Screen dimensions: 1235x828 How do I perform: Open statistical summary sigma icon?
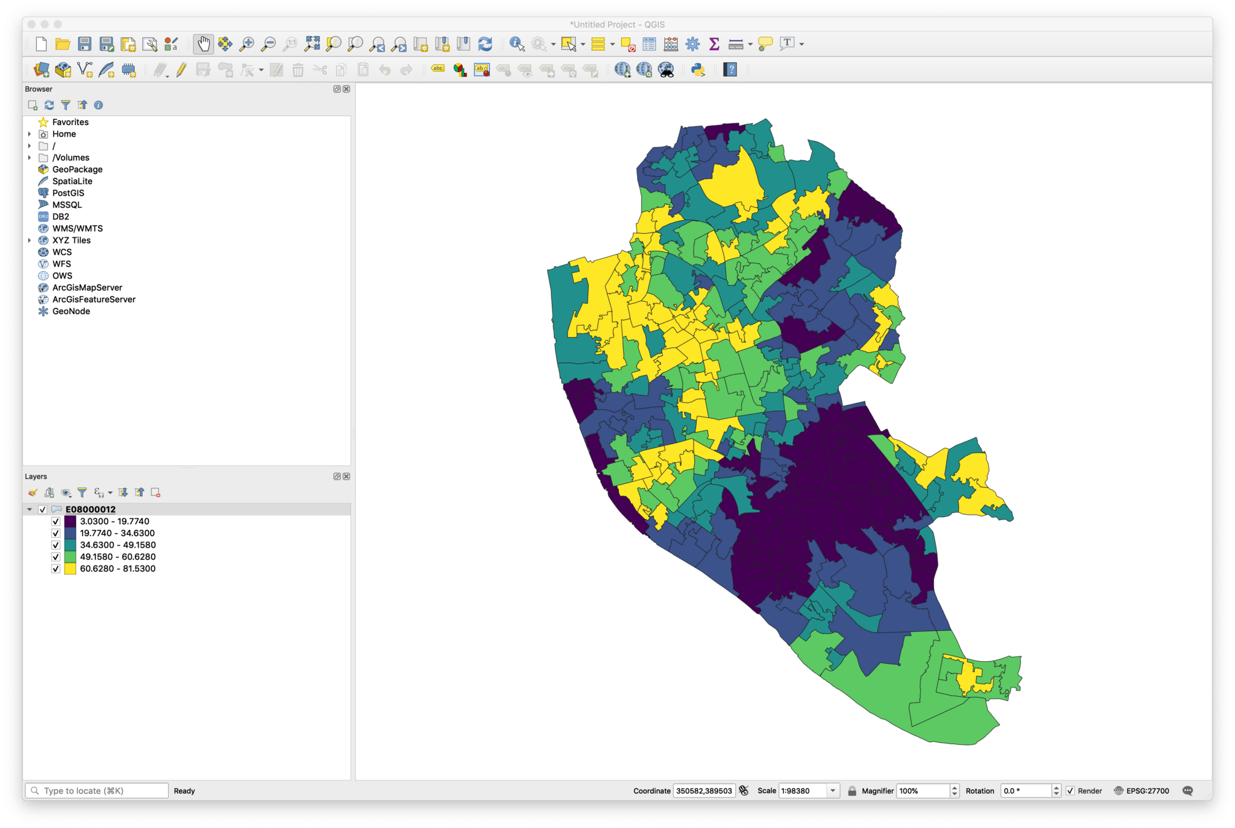714,44
